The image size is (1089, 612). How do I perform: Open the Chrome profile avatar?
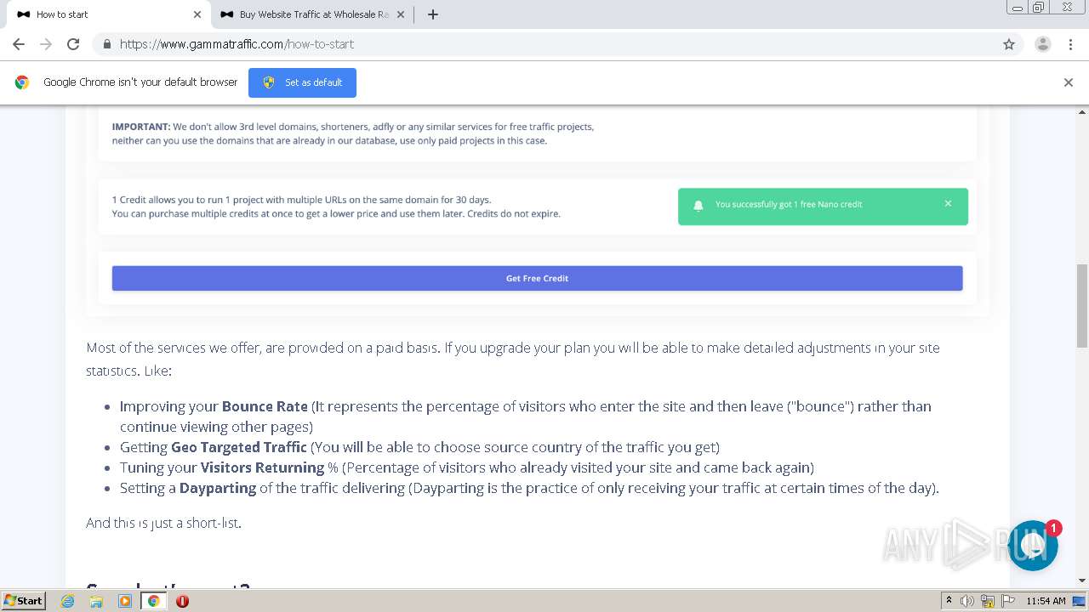tap(1043, 44)
